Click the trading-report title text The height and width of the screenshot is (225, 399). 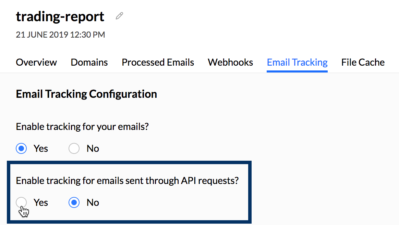click(60, 17)
